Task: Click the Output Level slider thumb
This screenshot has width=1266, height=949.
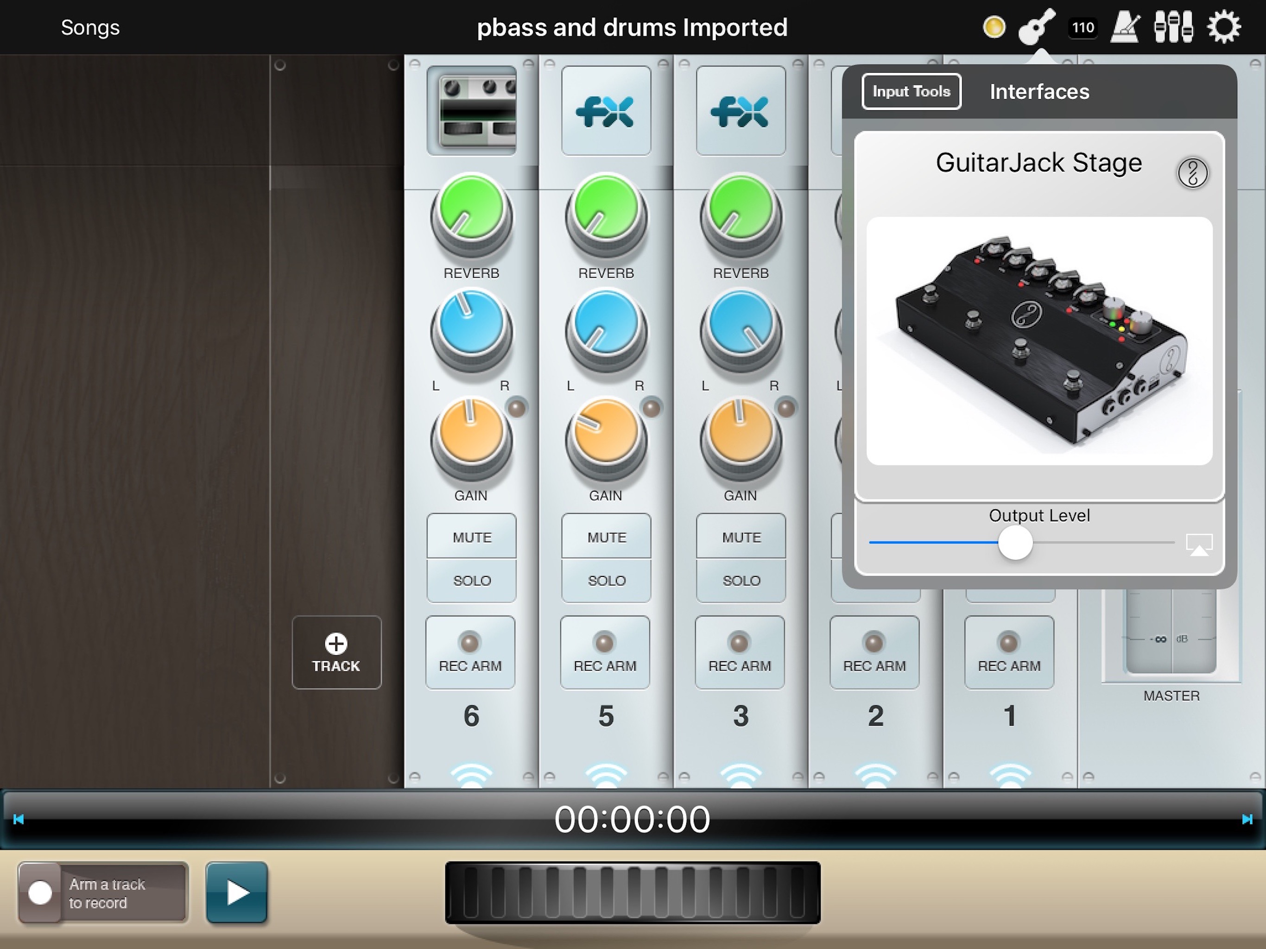Action: 1015,543
